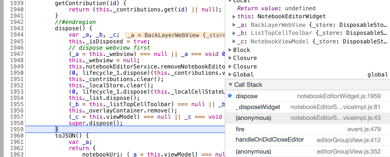Viewport: 390px width, 157px height.
Task: Click the '//#endregion' comment
Action: (x=75, y=22)
